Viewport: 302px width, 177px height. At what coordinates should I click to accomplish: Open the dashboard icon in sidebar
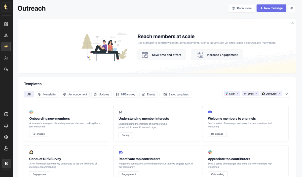click(x=6, y=24)
